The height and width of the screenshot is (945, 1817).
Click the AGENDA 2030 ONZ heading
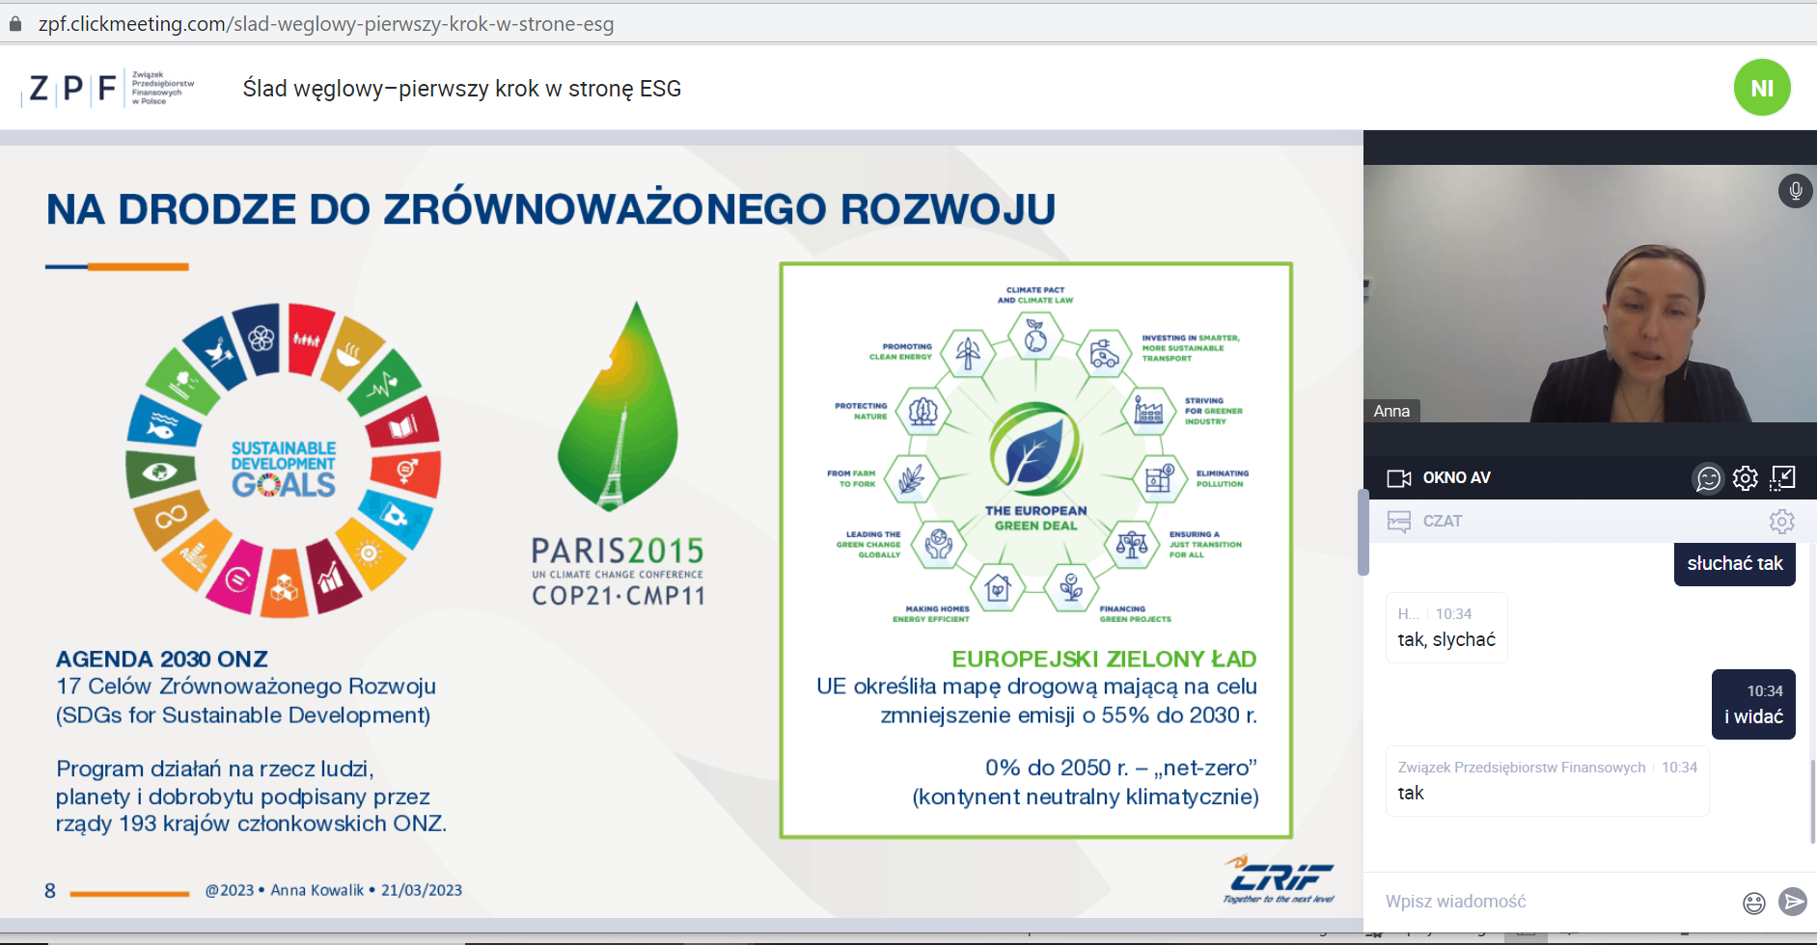click(161, 660)
